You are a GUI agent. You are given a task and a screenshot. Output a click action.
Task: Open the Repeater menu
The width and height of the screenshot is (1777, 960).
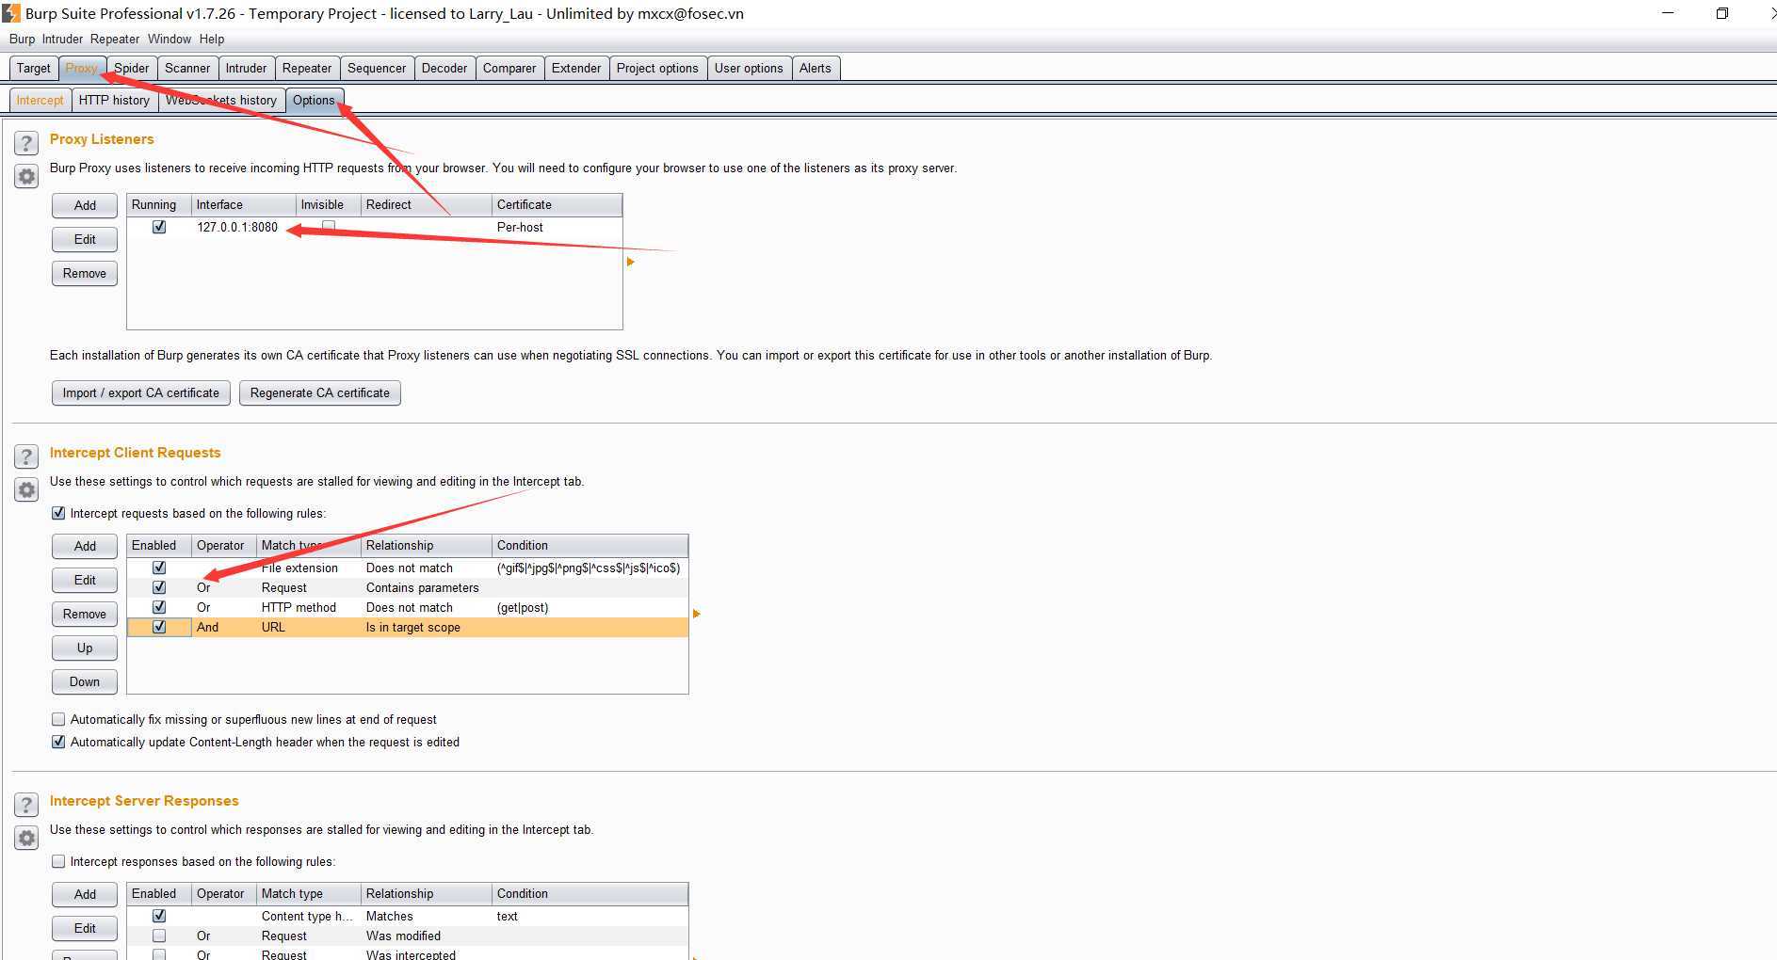click(x=115, y=39)
